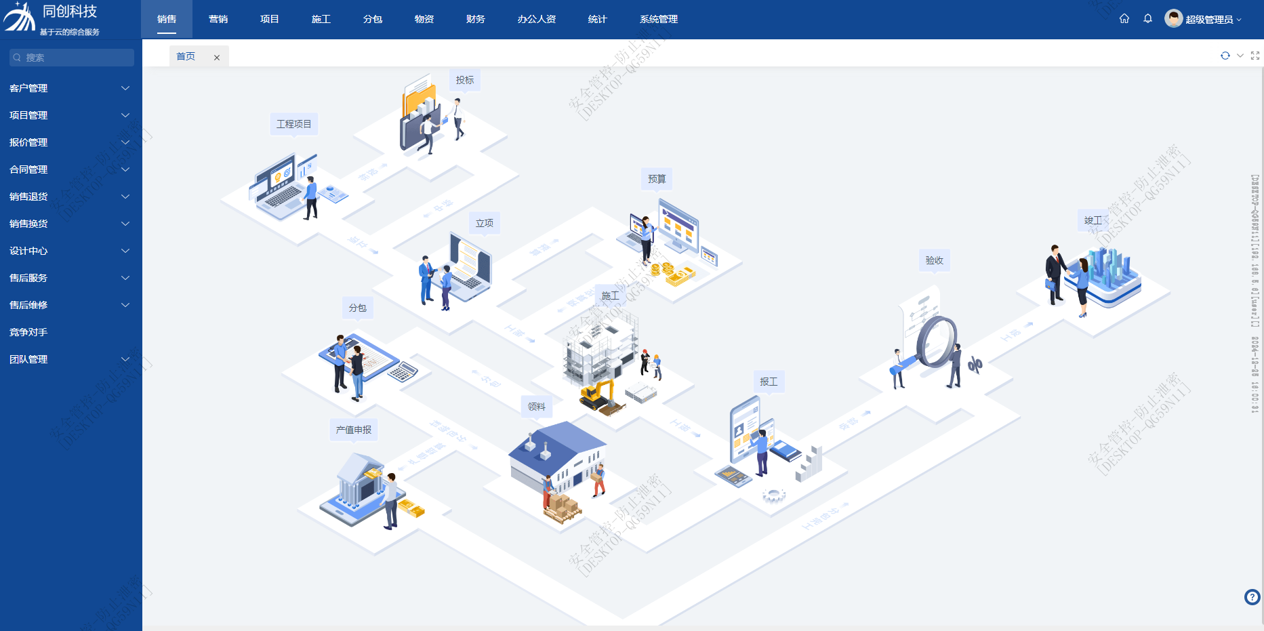
Task: Open 竞争对手 in the sidebar
Action: pyautogui.click(x=28, y=332)
